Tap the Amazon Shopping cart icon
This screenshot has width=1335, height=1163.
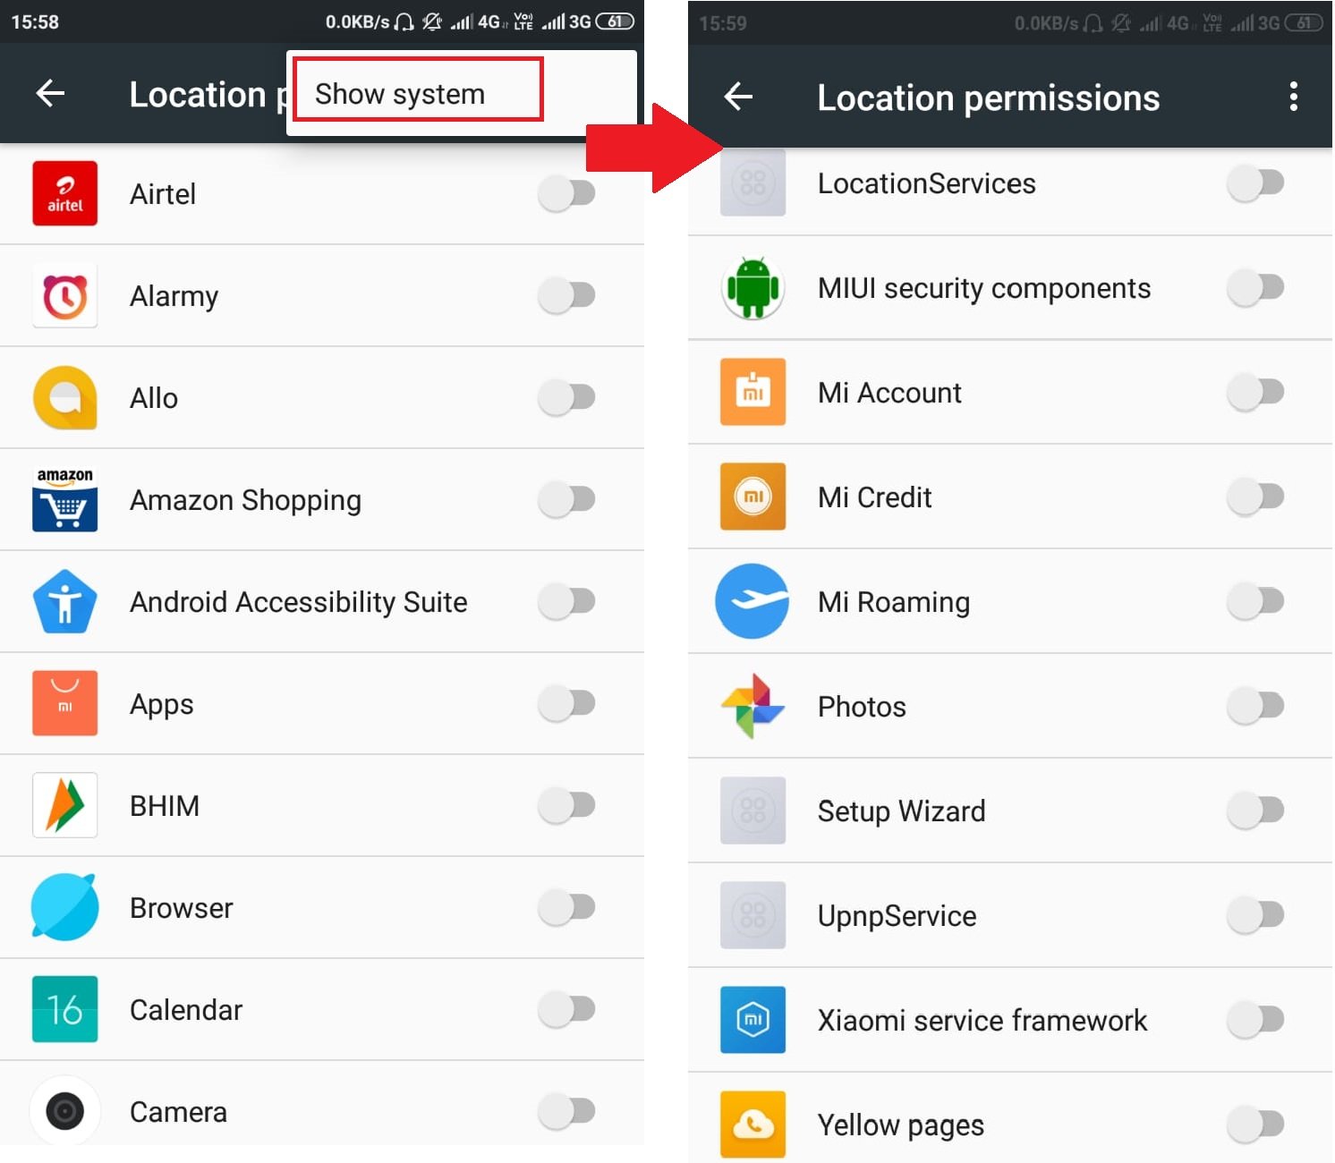(x=64, y=499)
